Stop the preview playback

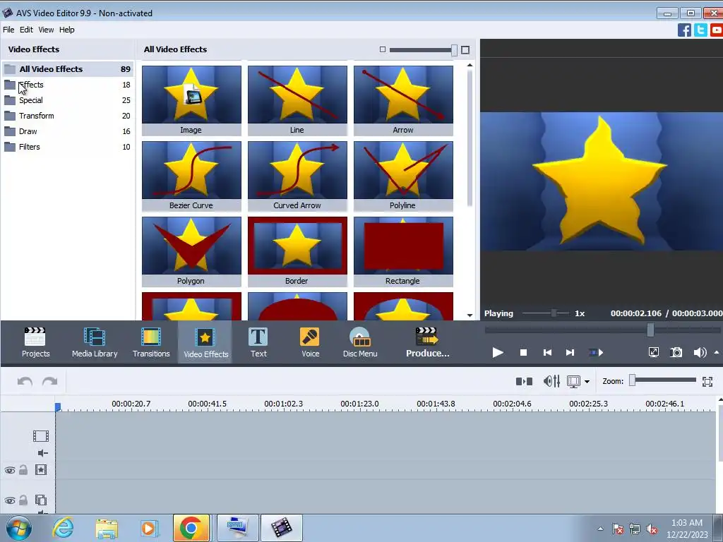click(x=523, y=353)
